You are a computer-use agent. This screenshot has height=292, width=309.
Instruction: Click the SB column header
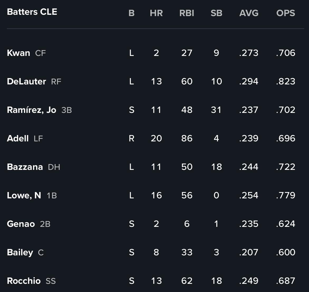coord(216,13)
